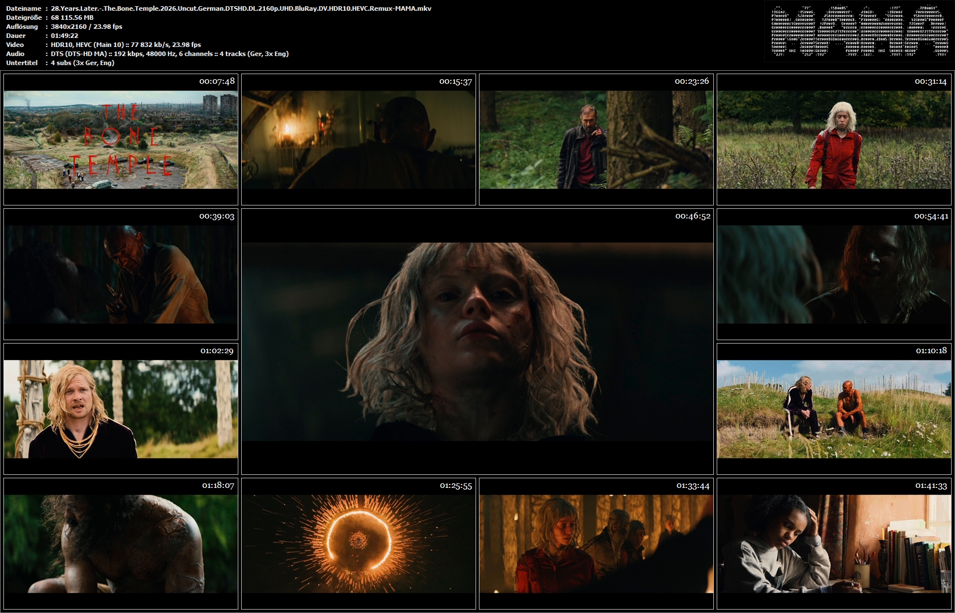The image size is (955, 613).
Task: Select the audio info line starting with DTS
Action: pyautogui.click(x=170, y=54)
